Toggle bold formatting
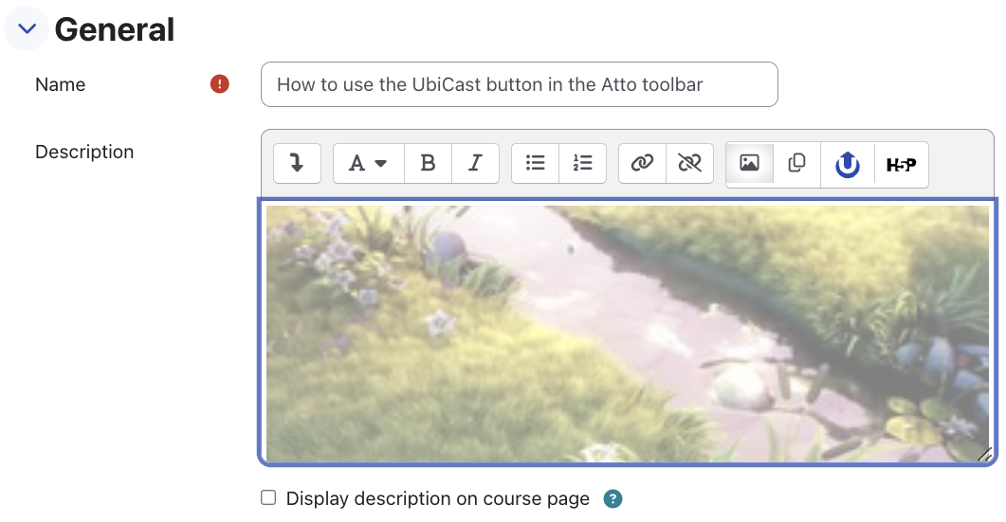Image resolution: width=1006 pixels, height=522 pixels. click(428, 164)
